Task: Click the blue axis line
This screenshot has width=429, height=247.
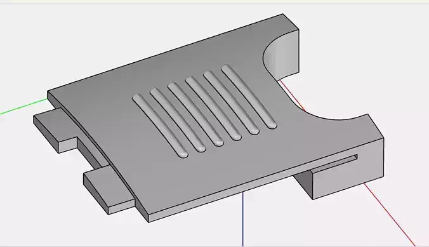Action: point(242,219)
